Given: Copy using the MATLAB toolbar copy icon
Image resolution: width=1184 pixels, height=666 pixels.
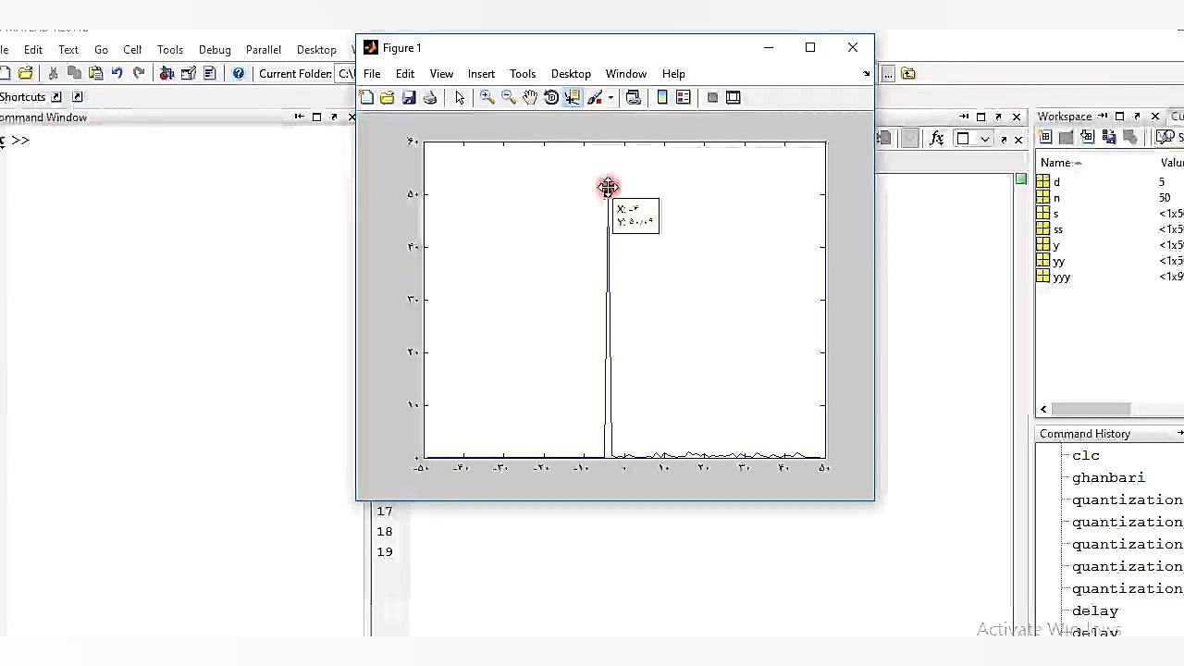Looking at the screenshot, I should [x=74, y=73].
